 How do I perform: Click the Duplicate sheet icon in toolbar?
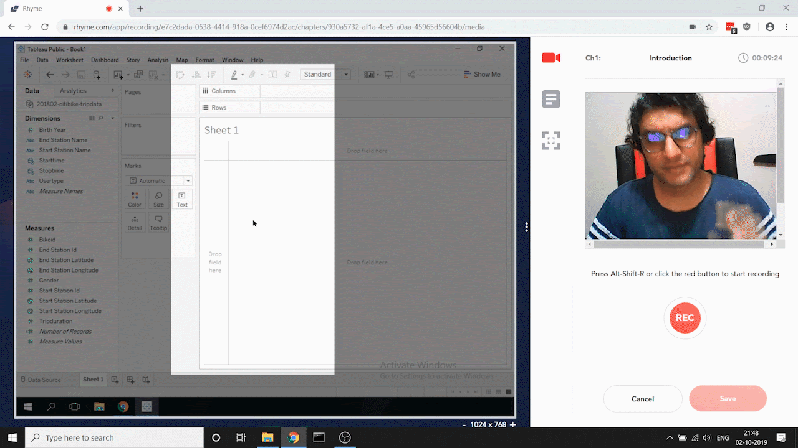click(x=138, y=75)
